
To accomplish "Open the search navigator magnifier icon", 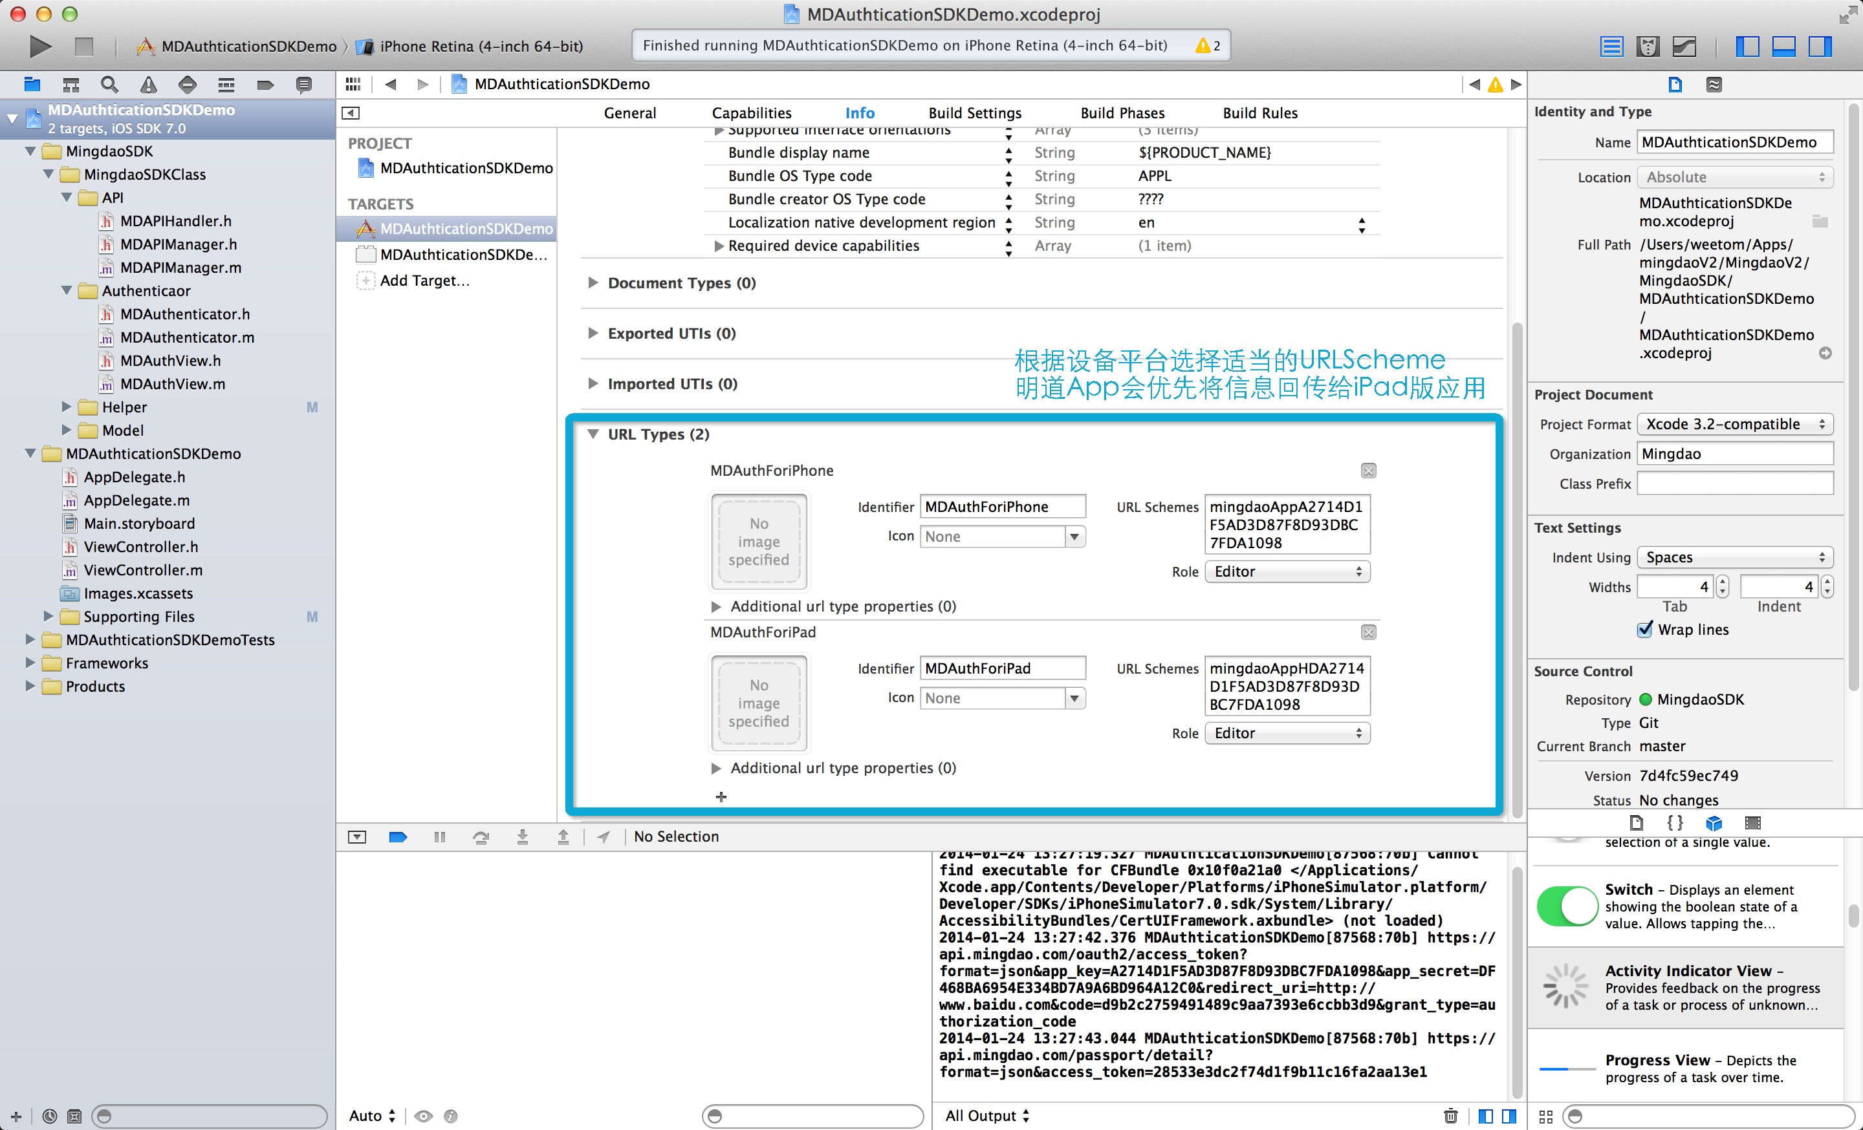I will (x=109, y=85).
